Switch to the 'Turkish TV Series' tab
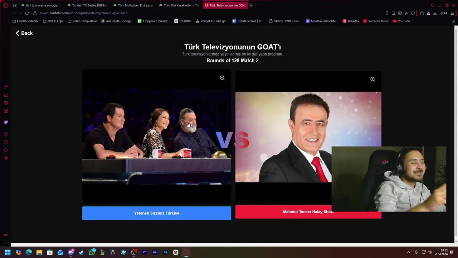458x258 pixels. [x=88, y=5]
